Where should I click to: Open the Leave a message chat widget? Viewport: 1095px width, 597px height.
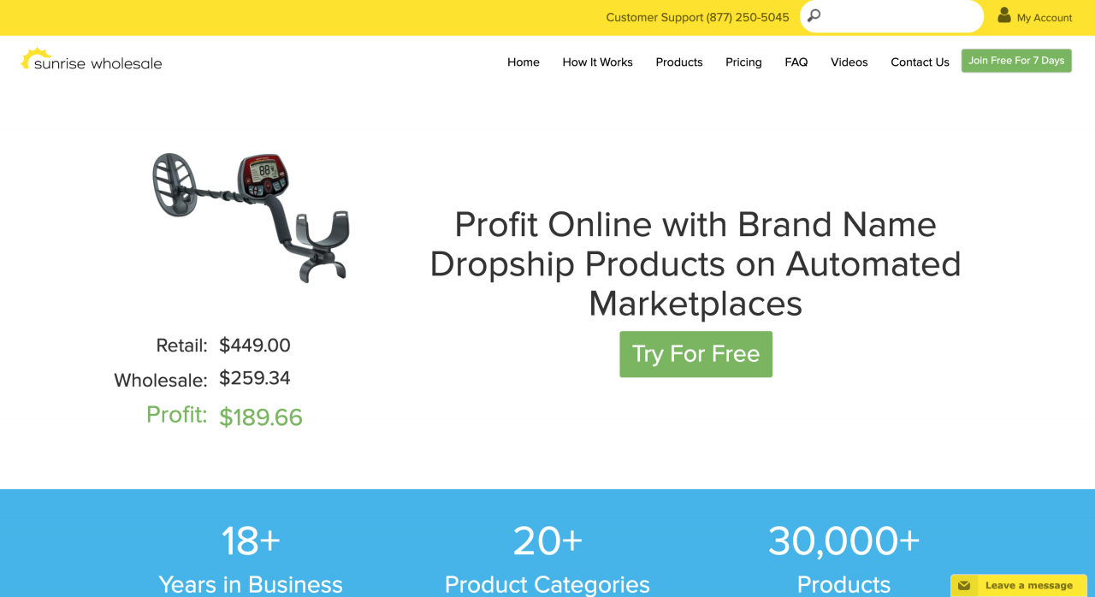coord(1018,586)
